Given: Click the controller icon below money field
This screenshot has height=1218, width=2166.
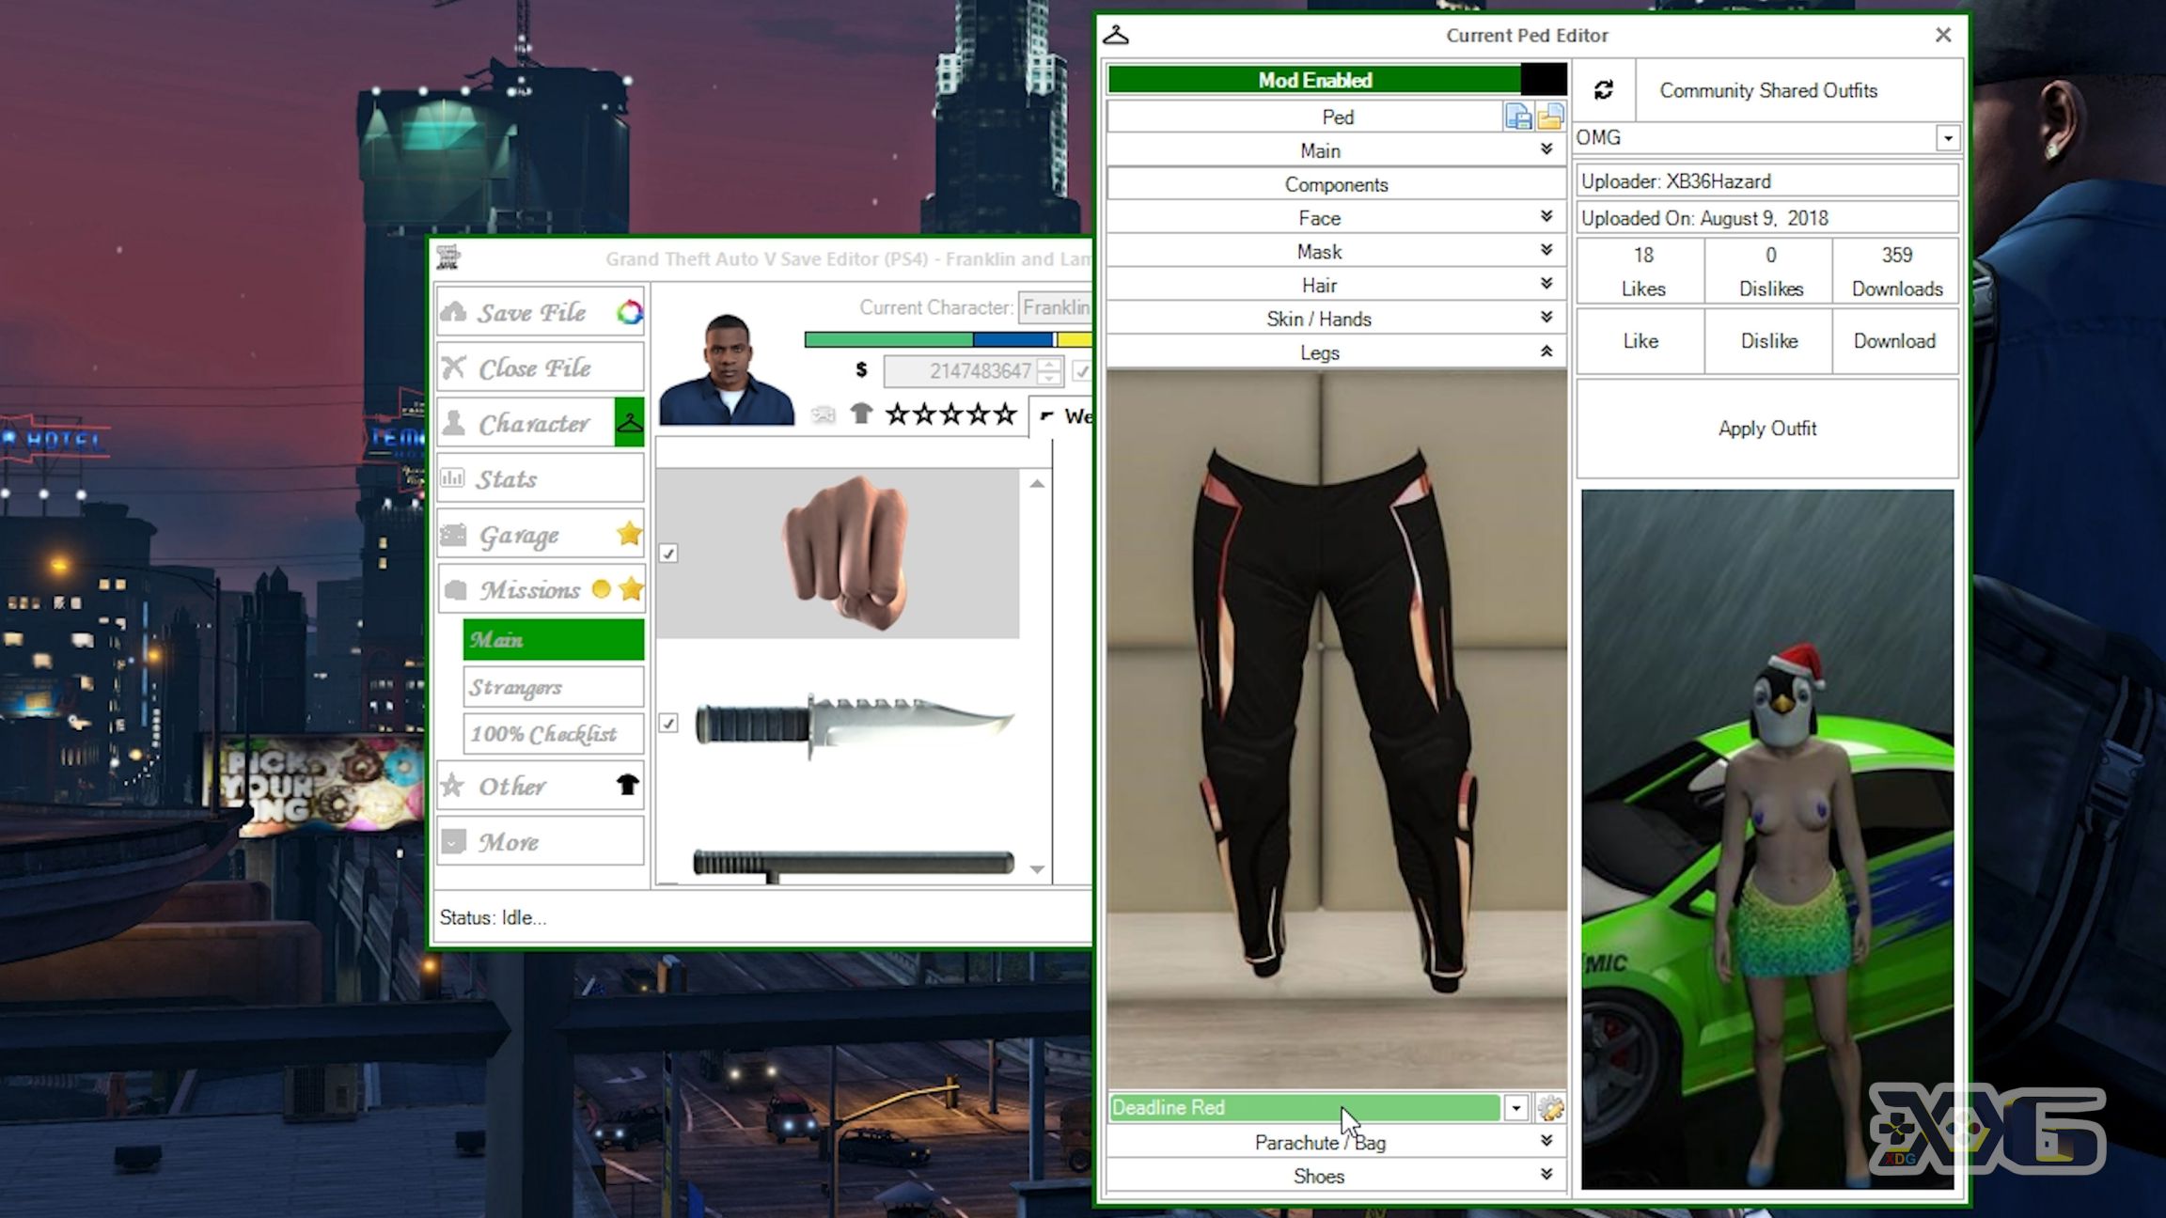Looking at the screenshot, I should pos(823,414).
